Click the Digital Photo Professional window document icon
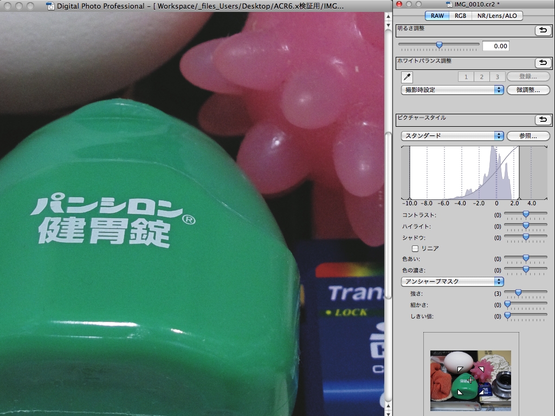The width and height of the screenshot is (555, 416). [x=50, y=6]
